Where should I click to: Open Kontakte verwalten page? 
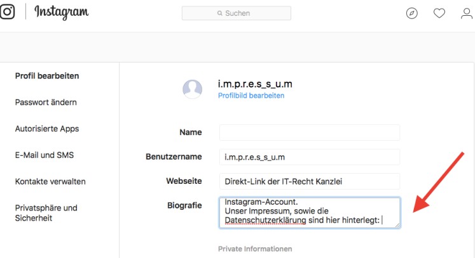pos(50,181)
